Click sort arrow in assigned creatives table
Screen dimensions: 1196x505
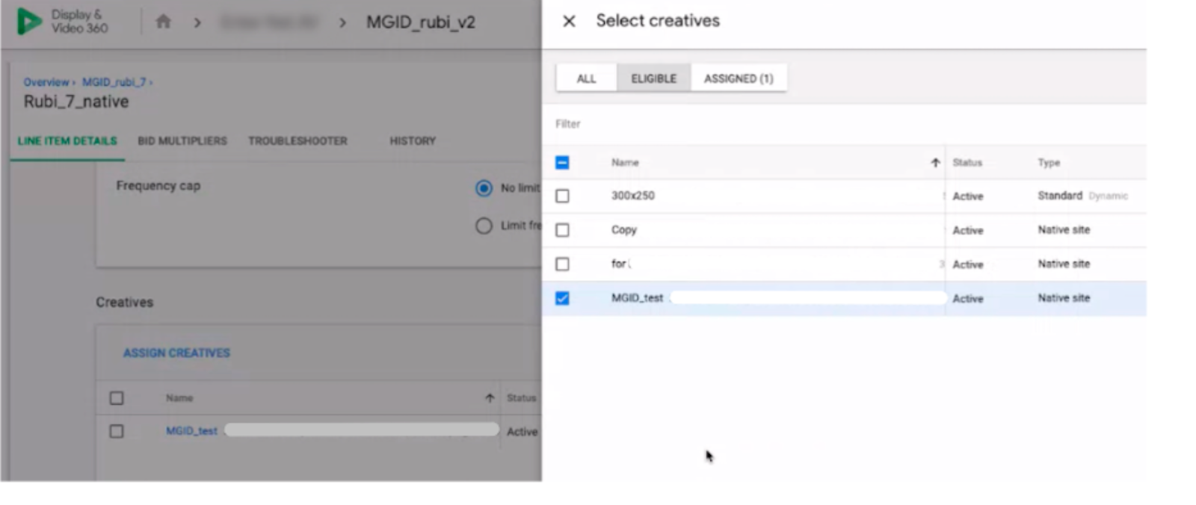click(490, 398)
